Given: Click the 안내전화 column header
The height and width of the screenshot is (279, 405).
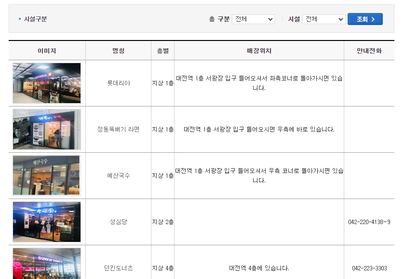Looking at the screenshot, I should point(369,50).
